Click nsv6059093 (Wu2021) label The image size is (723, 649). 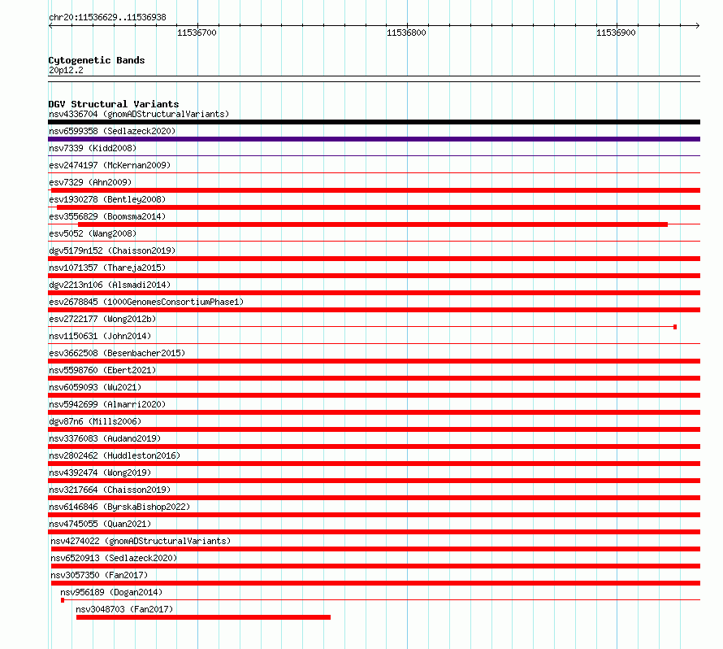95,387
